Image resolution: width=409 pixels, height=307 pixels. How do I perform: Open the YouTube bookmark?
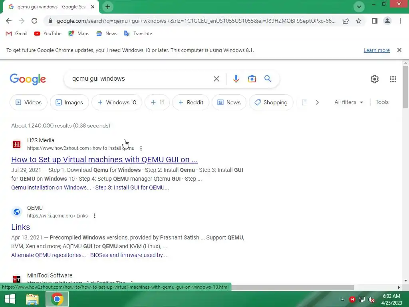(x=48, y=34)
